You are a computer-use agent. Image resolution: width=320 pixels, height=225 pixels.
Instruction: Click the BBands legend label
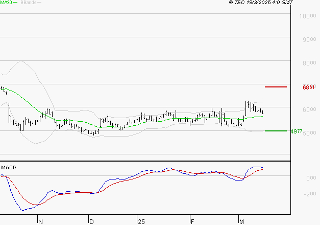point(29,3)
